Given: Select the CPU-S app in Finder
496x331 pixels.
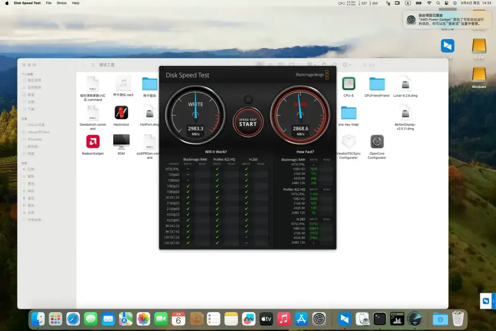Looking at the screenshot, I should [x=348, y=87].
